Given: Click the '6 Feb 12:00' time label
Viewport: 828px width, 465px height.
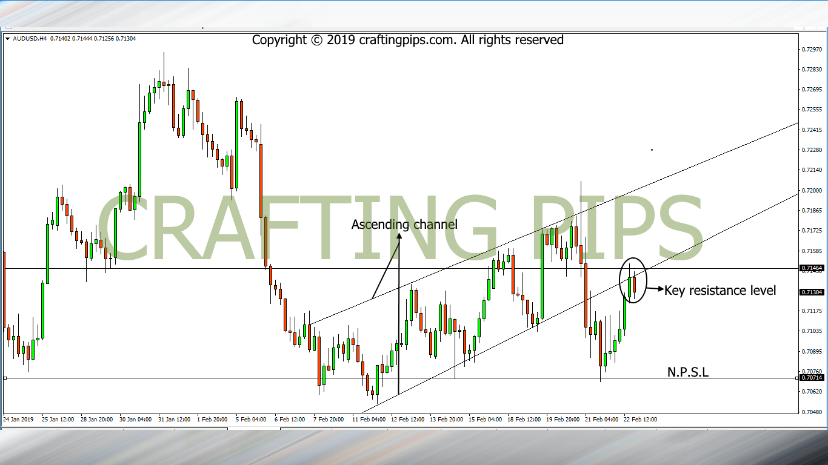Looking at the screenshot, I should [x=291, y=419].
